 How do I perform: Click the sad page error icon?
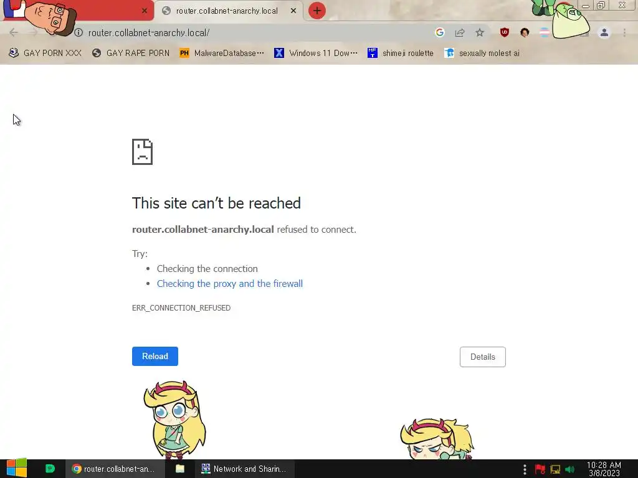[x=142, y=152]
